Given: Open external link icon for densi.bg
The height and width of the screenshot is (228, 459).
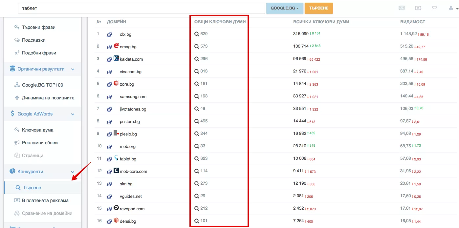Looking at the screenshot, I should [x=109, y=221].
